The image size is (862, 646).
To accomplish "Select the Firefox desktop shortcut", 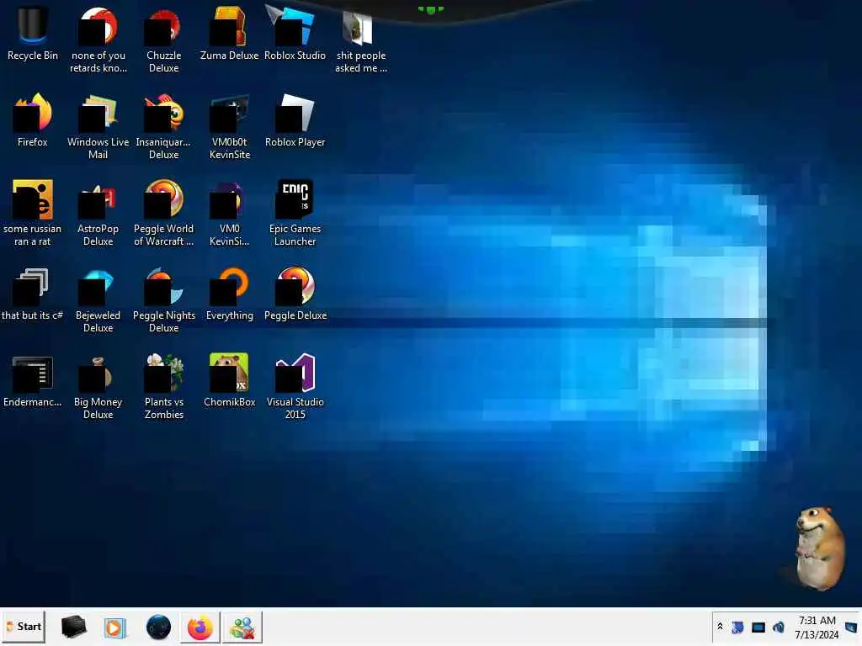I will click(x=33, y=119).
